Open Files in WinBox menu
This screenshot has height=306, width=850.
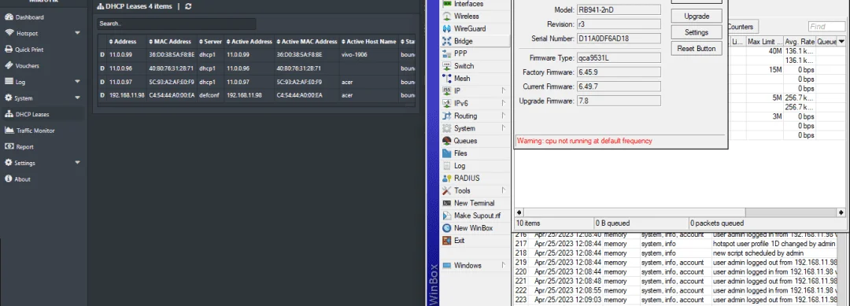click(460, 153)
